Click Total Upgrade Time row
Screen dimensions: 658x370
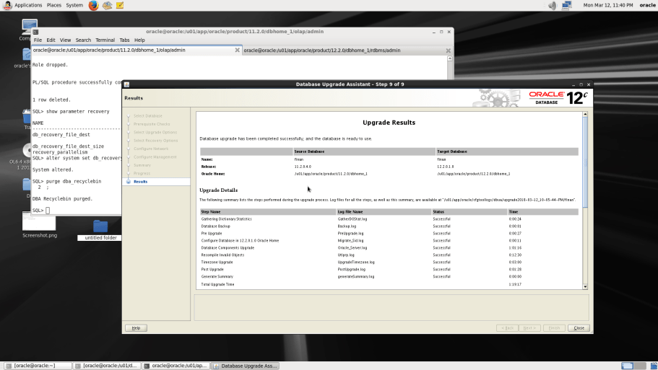coord(389,284)
